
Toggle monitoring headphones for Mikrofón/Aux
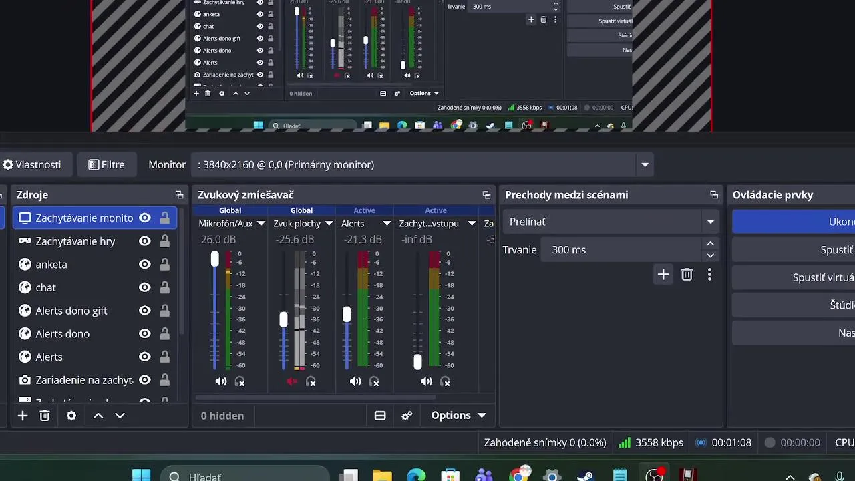tap(240, 381)
